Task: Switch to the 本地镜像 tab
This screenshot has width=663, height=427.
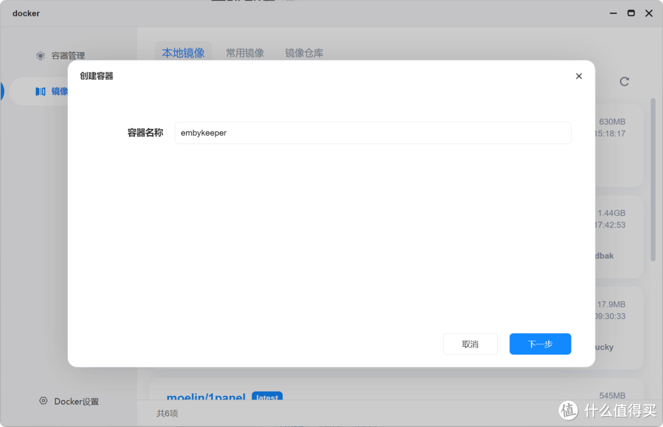Action: click(184, 52)
